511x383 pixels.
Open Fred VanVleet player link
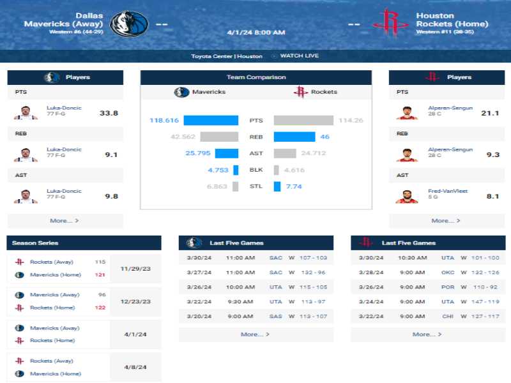tap(448, 191)
